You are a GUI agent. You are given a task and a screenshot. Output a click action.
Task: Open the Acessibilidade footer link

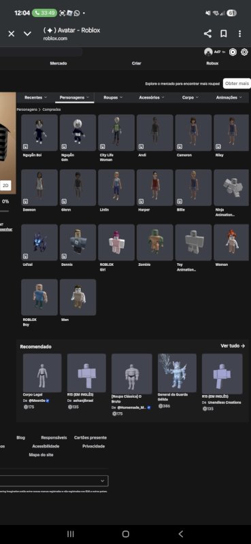[x=46, y=446]
